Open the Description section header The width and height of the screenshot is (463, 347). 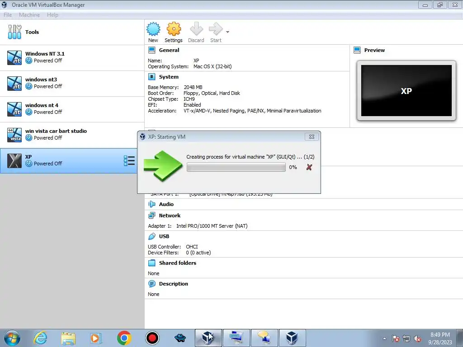pos(173,284)
